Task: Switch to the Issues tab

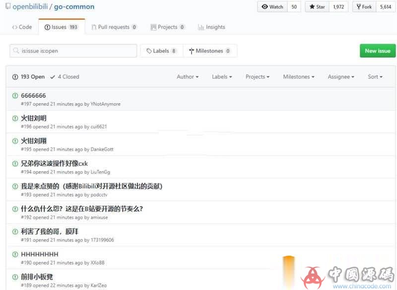Action: click(61, 27)
